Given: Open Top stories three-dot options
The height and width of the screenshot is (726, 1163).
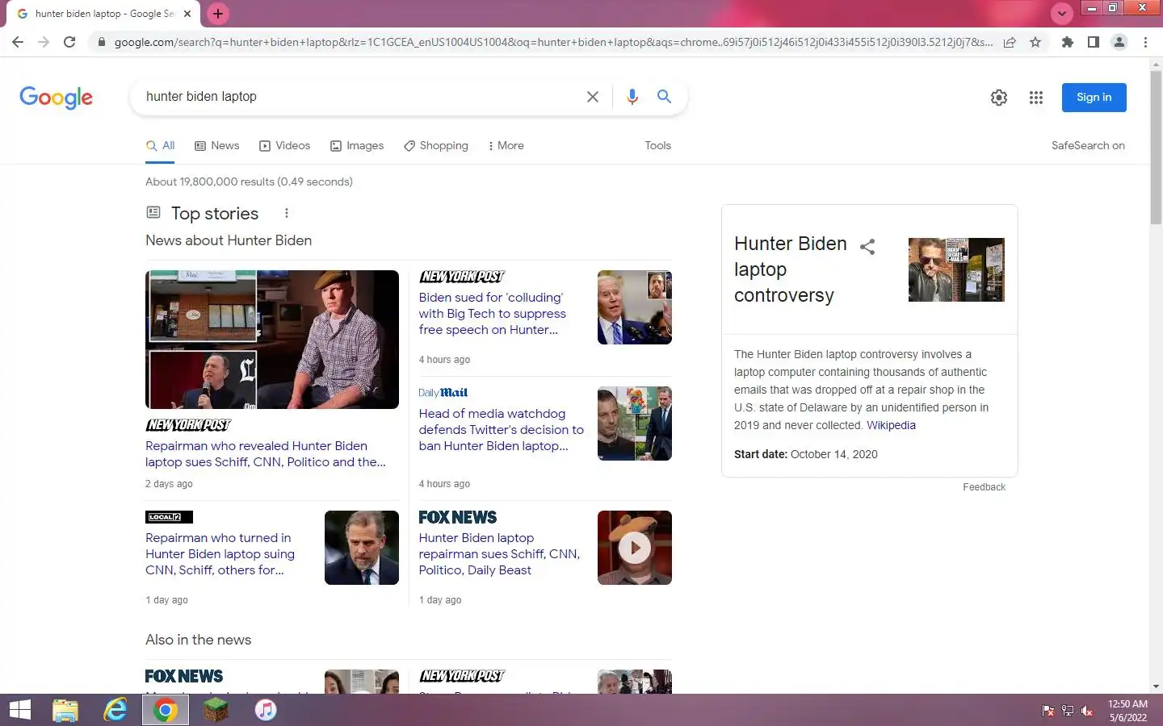Looking at the screenshot, I should pyautogui.click(x=287, y=214).
